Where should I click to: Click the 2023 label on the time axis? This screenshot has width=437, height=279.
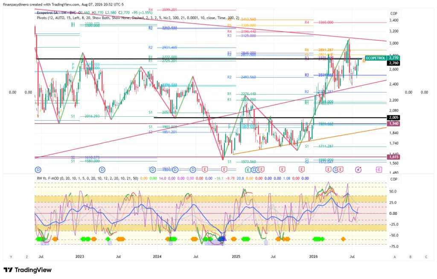pyautogui.click(x=80, y=256)
